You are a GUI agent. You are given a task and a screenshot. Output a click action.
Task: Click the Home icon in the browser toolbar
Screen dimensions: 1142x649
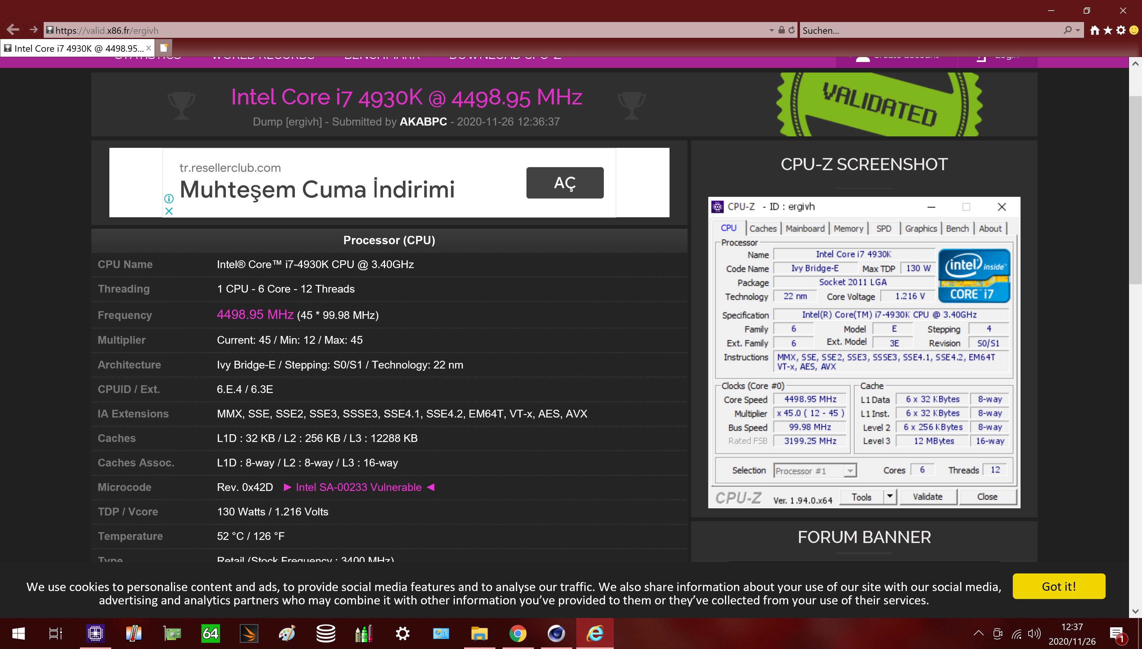(1094, 30)
